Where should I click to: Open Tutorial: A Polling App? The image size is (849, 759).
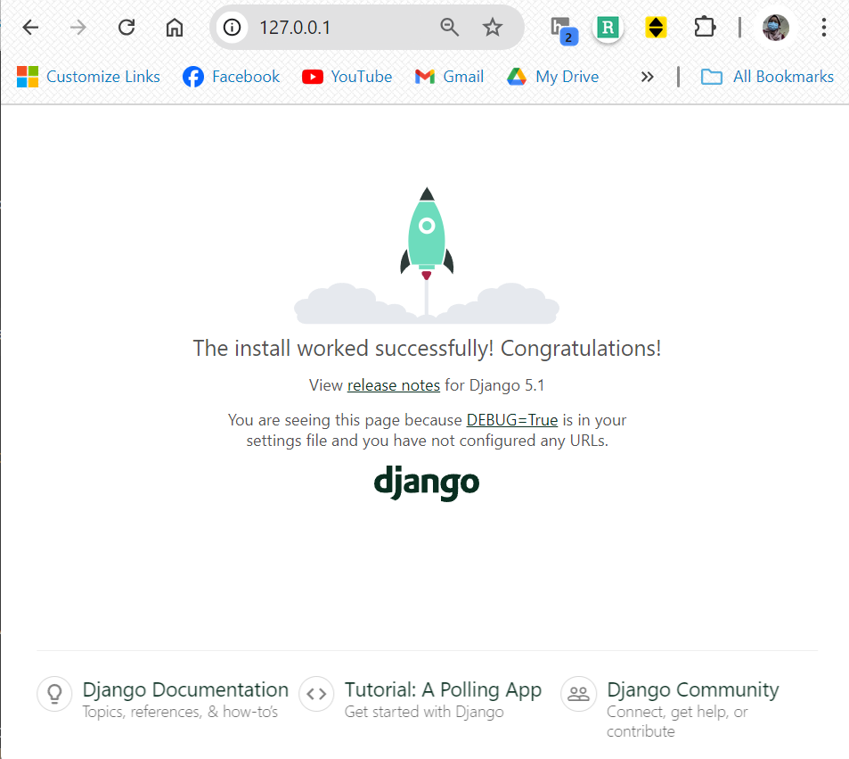tap(443, 690)
